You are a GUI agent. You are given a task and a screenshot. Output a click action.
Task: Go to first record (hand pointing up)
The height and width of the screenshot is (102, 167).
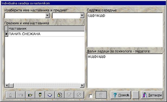(x=11, y=95)
